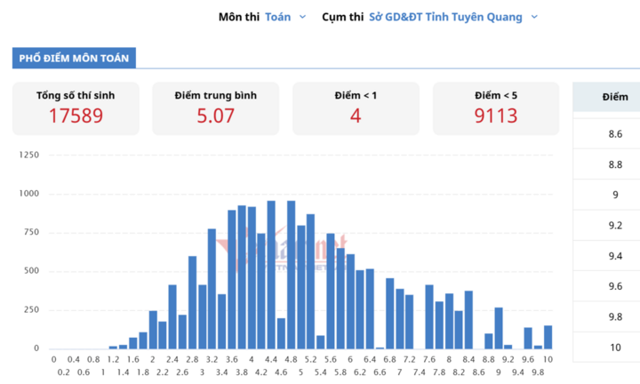Click the chevron next to Toán
Image resolution: width=640 pixels, height=384 pixels.
click(x=302, y=17)
